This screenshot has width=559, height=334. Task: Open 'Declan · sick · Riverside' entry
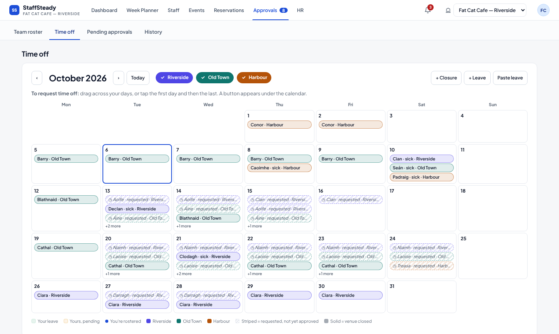click(137, 209)
